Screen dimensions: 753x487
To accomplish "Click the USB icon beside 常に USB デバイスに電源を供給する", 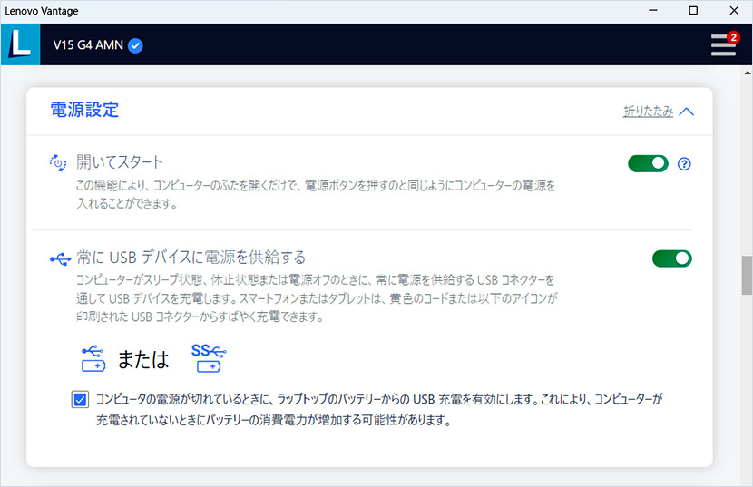I will coord(60,259).
